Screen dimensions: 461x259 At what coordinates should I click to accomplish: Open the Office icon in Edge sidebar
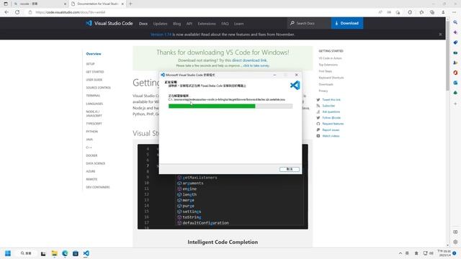(455, 73)
